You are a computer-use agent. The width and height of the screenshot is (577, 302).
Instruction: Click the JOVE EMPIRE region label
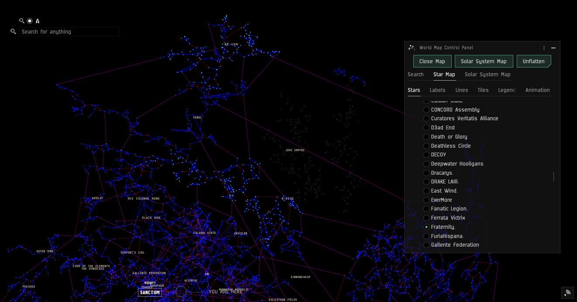tap(295, 150)
